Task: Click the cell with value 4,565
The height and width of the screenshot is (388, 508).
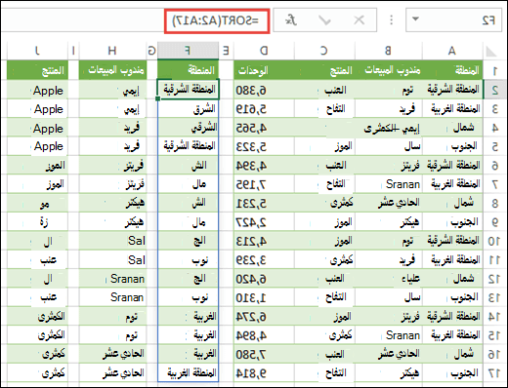Action: [x=264, y=128]
